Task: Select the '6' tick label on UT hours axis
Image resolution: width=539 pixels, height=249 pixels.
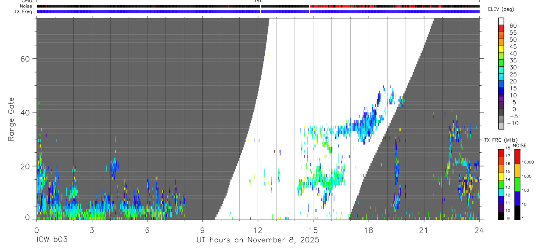Action: point(147,230)
